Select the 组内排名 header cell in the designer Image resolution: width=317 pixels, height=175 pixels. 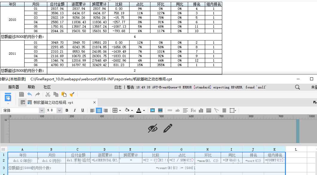tap(275, 155)
